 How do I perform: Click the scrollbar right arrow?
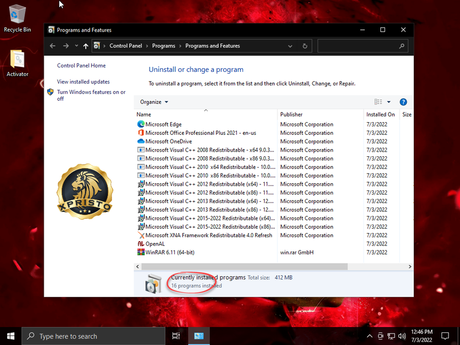(410, 267)
